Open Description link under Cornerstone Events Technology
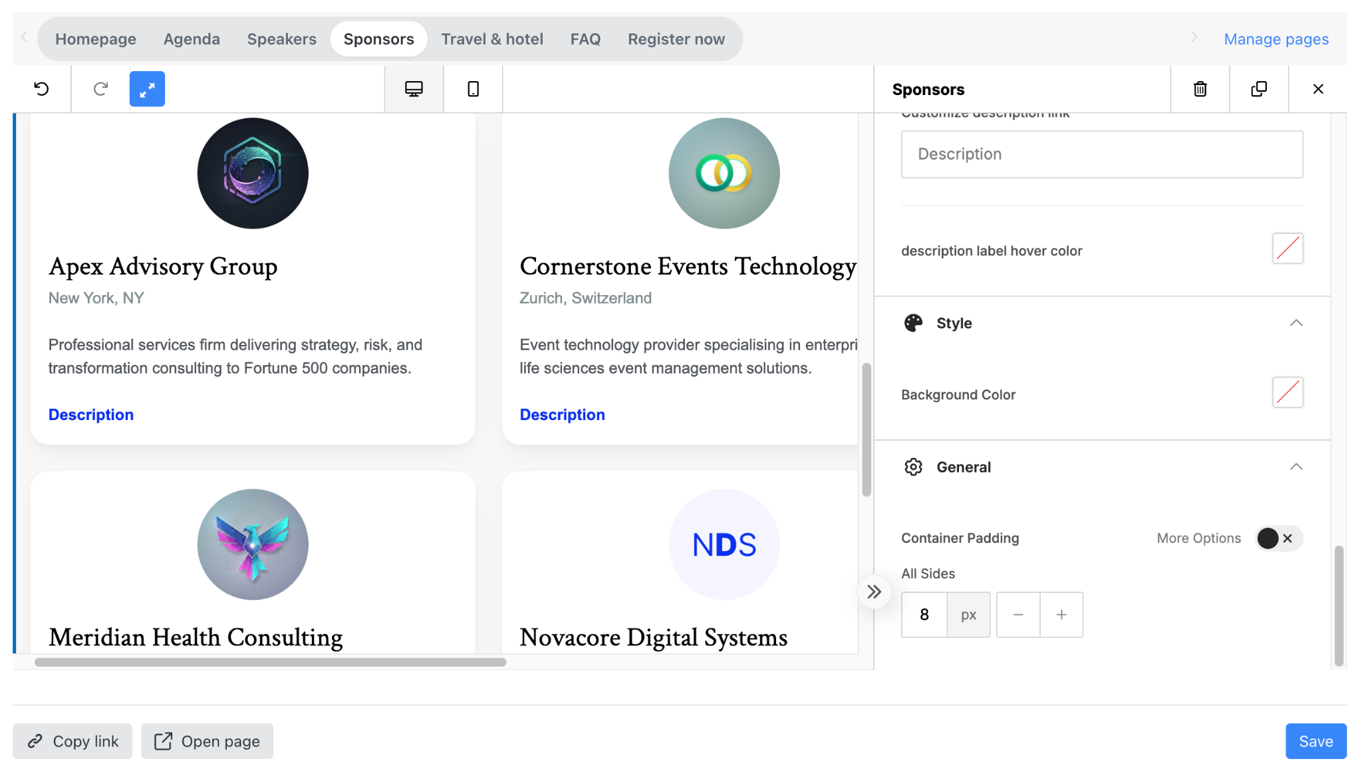The height and width of the screenshot is (777, 1362). click(x=562, y=415)
